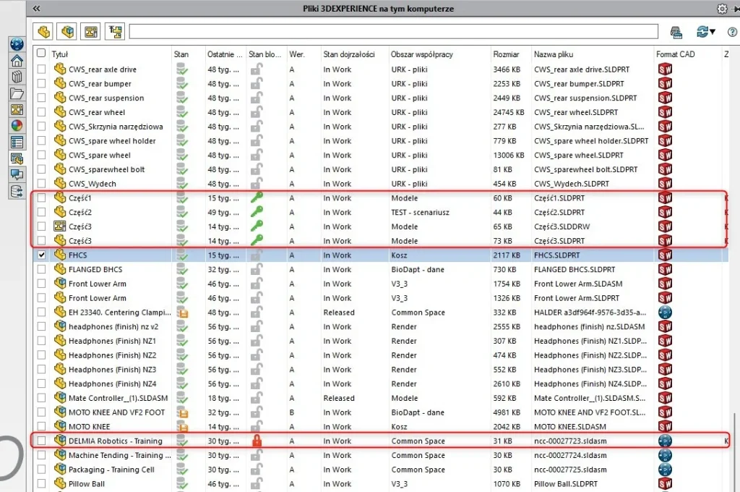Check the Pillow Ball row checkbox
This screenshot has width=740, height=492.
(41, 483)
